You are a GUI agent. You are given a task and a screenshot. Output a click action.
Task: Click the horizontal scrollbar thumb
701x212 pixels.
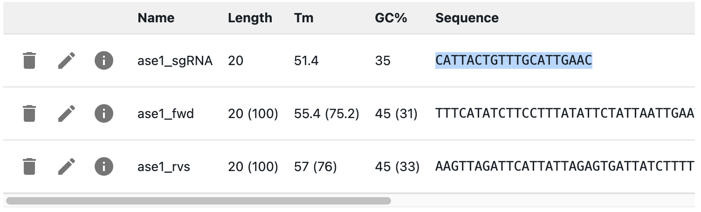tap(198, 201)
